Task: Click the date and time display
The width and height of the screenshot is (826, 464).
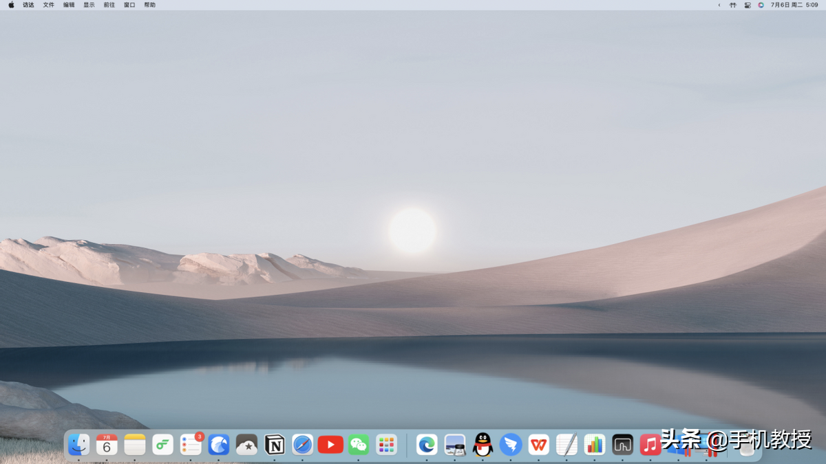Action: [x=794, y=5]
